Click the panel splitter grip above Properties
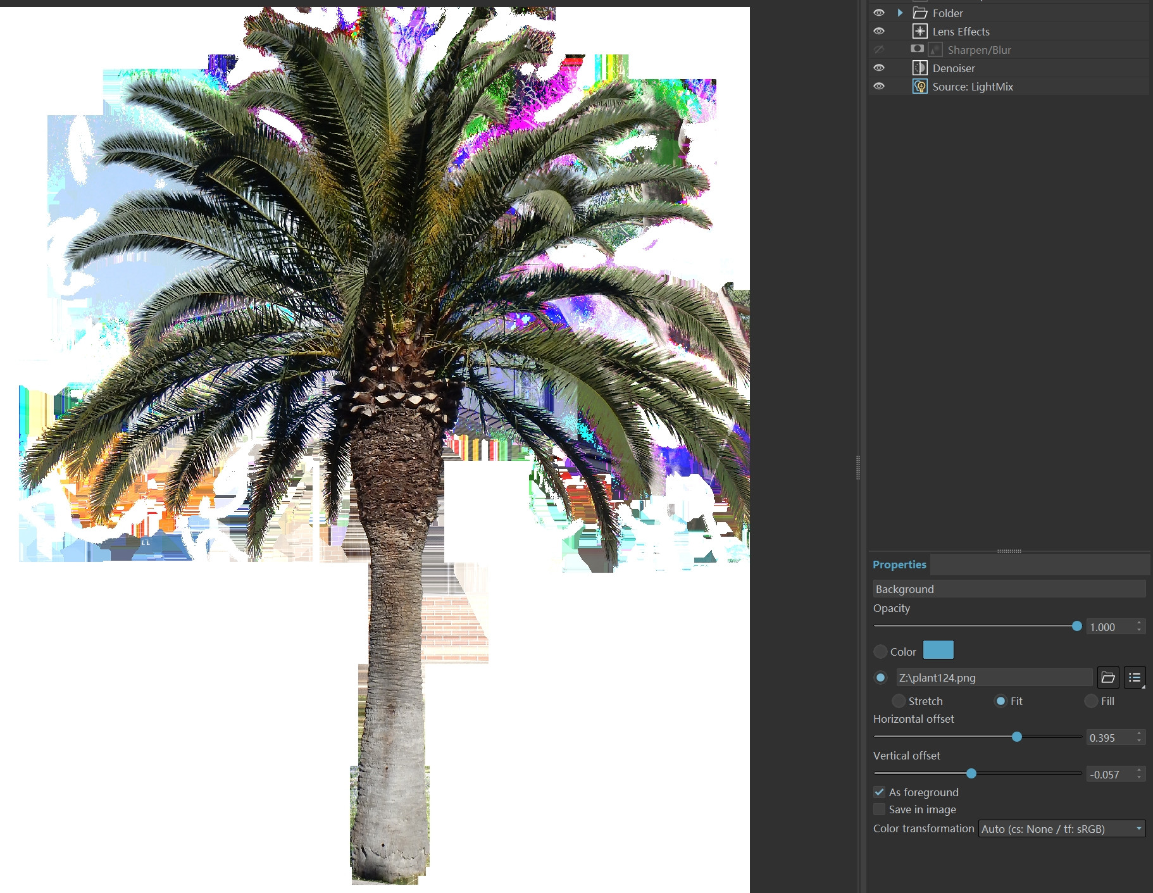 pos(1009,551)
